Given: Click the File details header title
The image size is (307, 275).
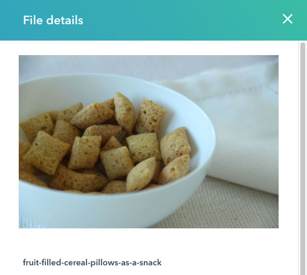Looking at the screenshot, I should pos(53,20).
